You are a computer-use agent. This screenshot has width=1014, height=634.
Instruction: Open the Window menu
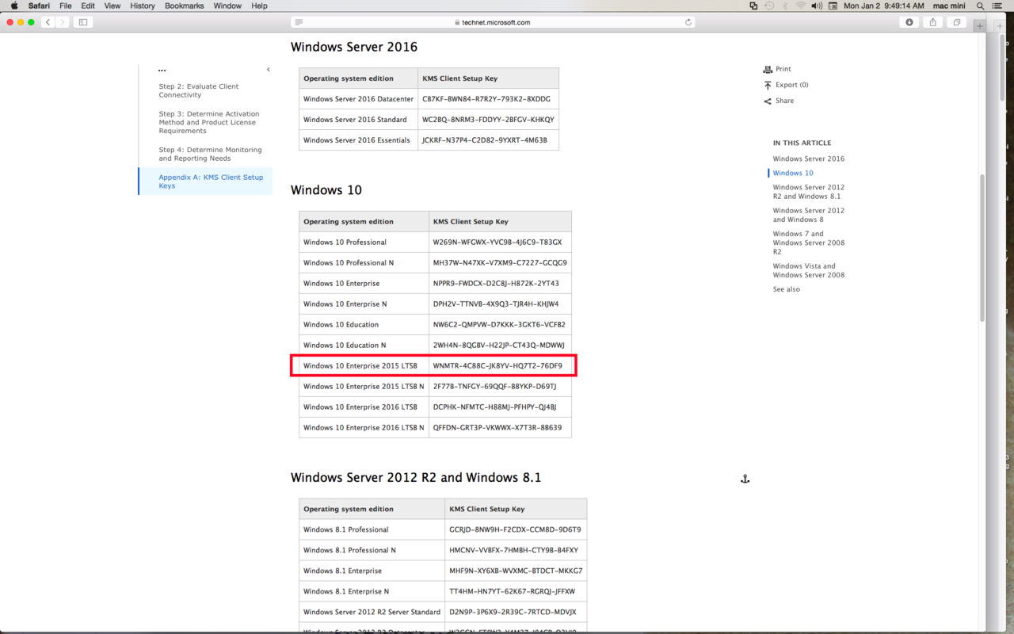point(227,6)
